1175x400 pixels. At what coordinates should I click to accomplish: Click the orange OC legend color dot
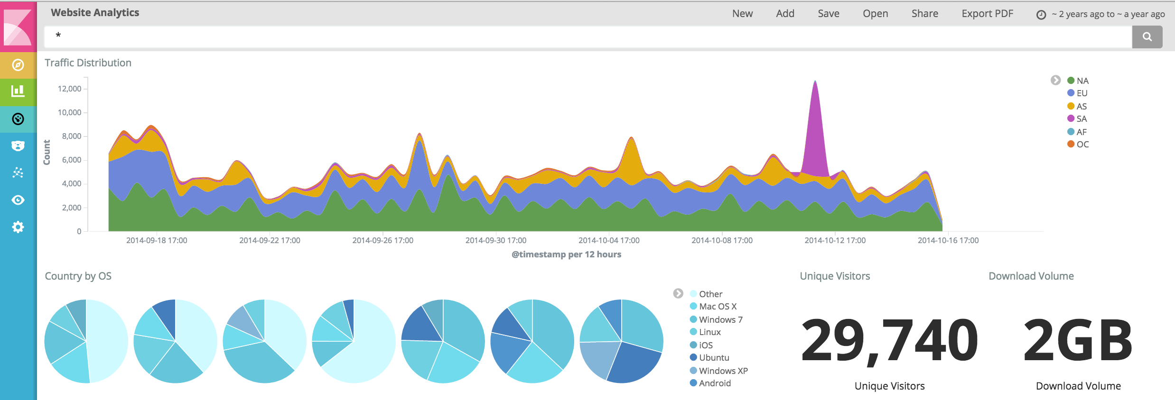coord(1071,144)
